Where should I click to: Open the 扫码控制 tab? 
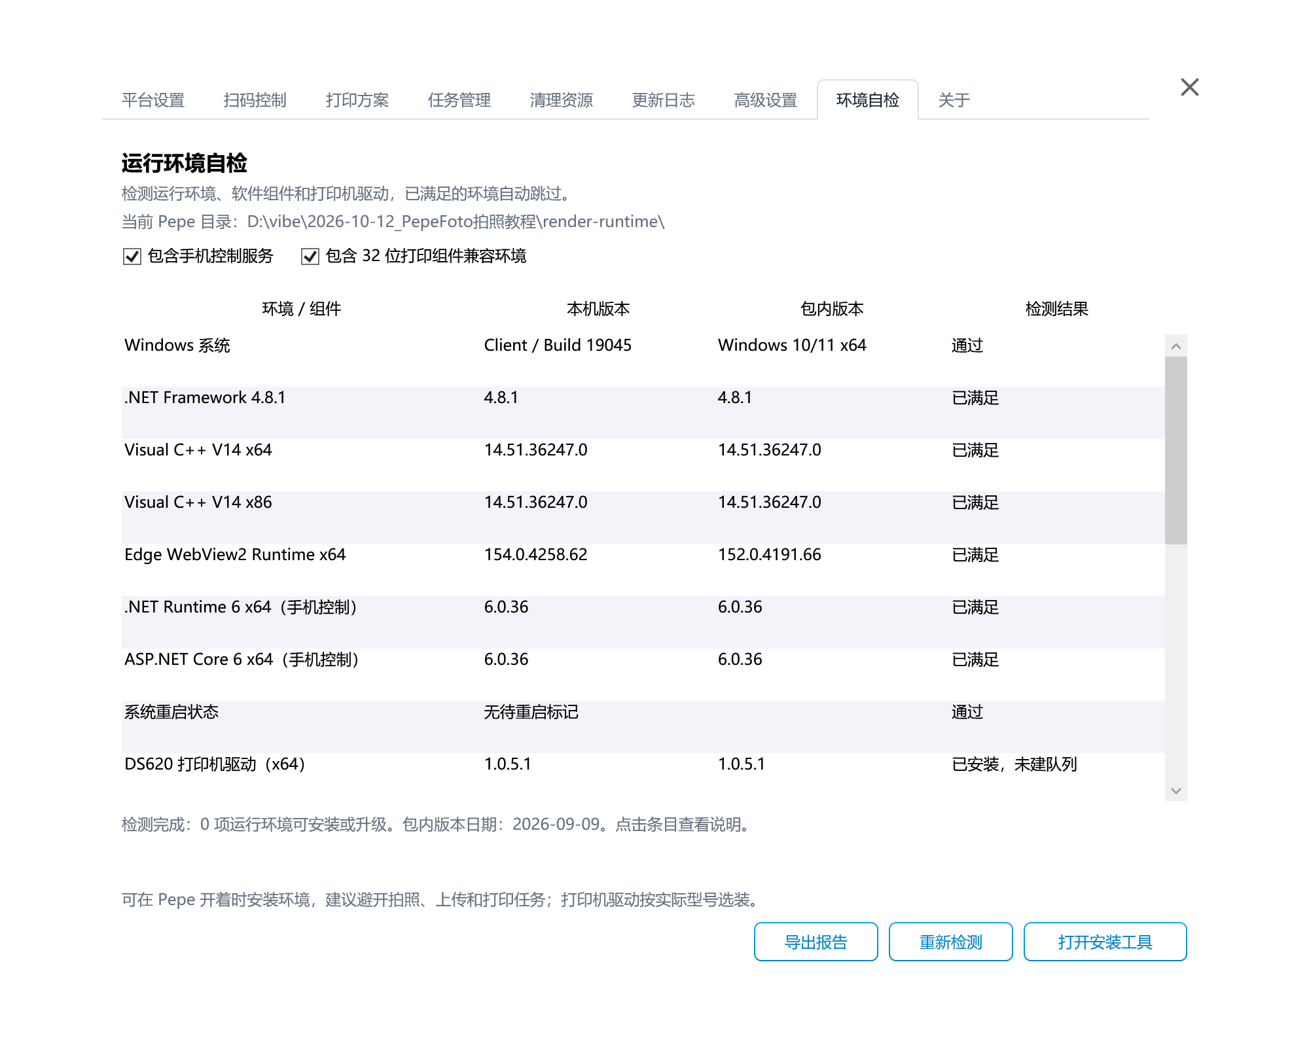(x=255, y=100)
